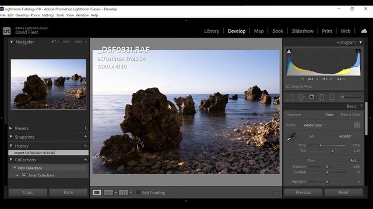This screenshot has width=373, height=209.
Task: Switch to the Print module
Action: [x=327, y=31]
